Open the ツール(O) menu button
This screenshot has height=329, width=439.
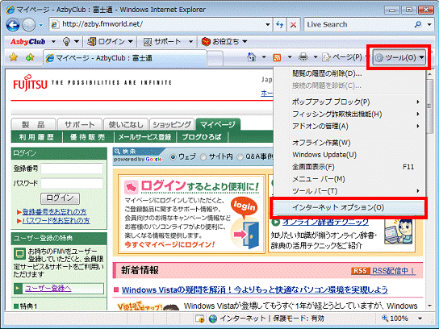point(399,57)
